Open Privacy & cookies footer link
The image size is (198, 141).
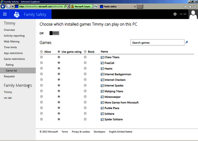81,132
